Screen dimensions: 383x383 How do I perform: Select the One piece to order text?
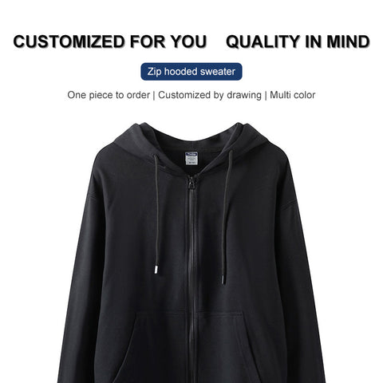(109, 95)
